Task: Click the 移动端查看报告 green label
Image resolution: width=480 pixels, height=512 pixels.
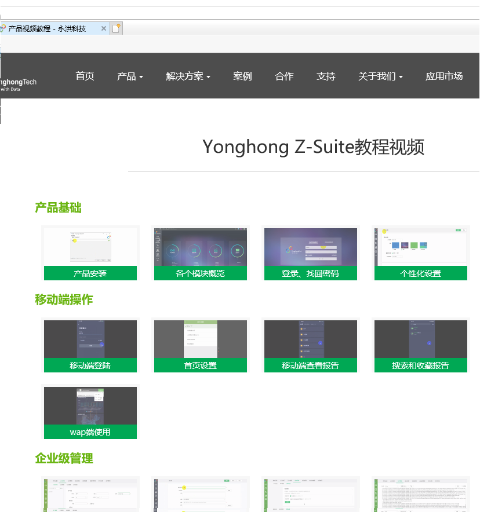Action: 310,365
